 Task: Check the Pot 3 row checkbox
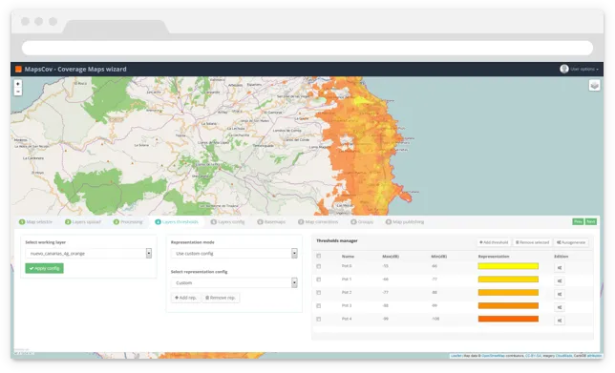(x=319, y=306)
